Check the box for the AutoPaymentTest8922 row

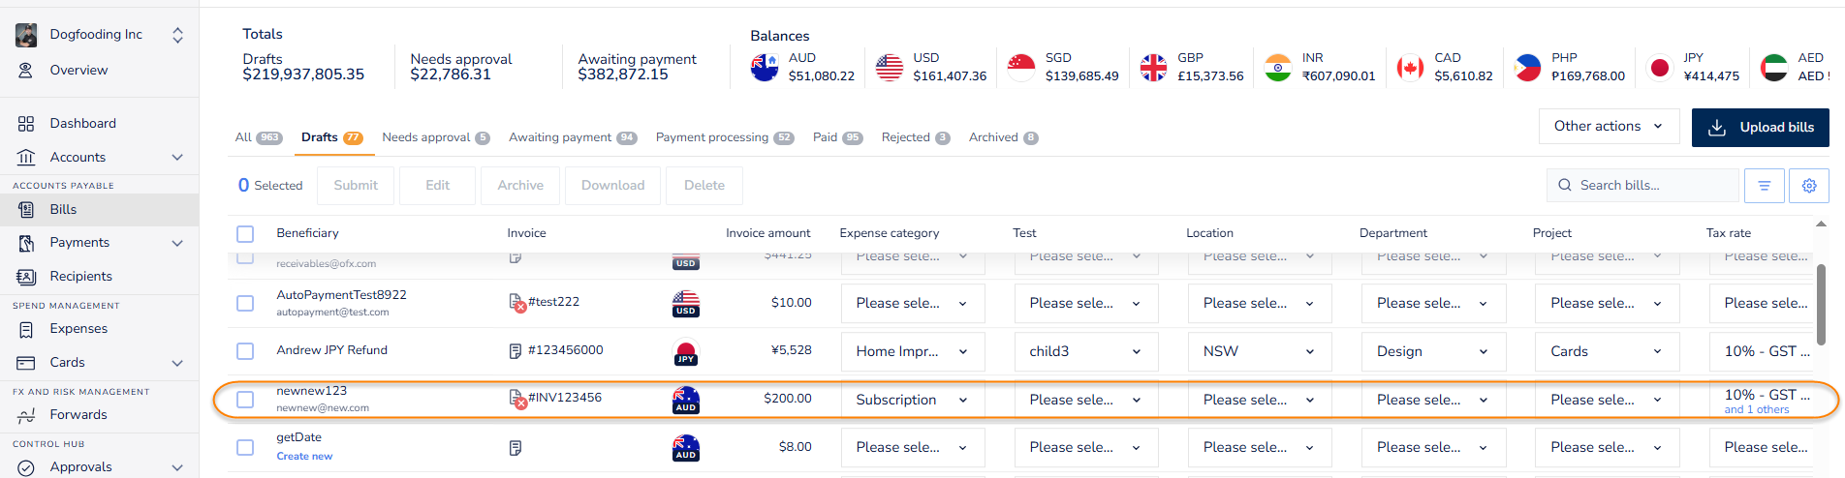[x=245, y=303]
